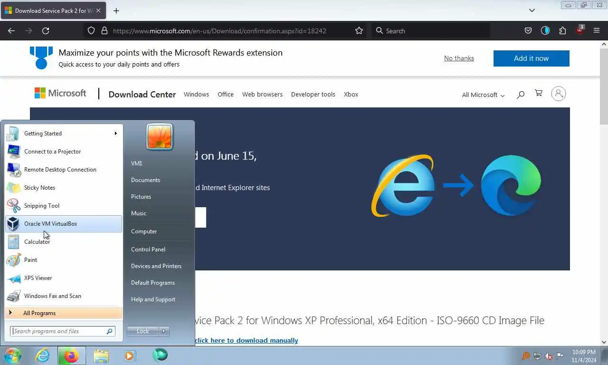The image size is (608, 365).
Task: Open Default Programs
Action: pos(153,283)
